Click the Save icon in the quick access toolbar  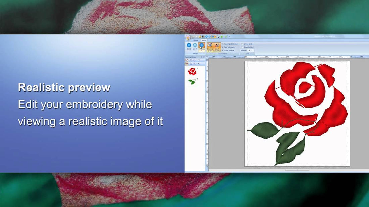click(x=203, y=36)
